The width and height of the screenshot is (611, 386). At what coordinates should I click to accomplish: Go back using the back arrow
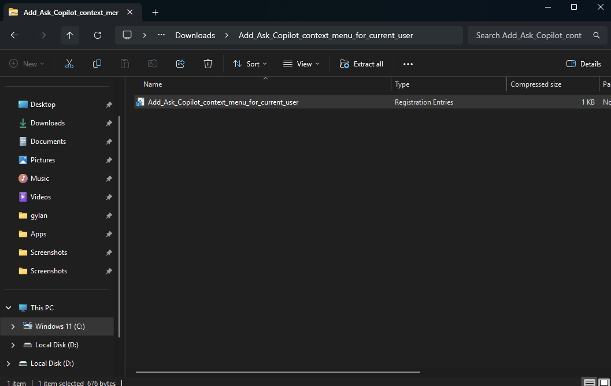coord(14,35)
